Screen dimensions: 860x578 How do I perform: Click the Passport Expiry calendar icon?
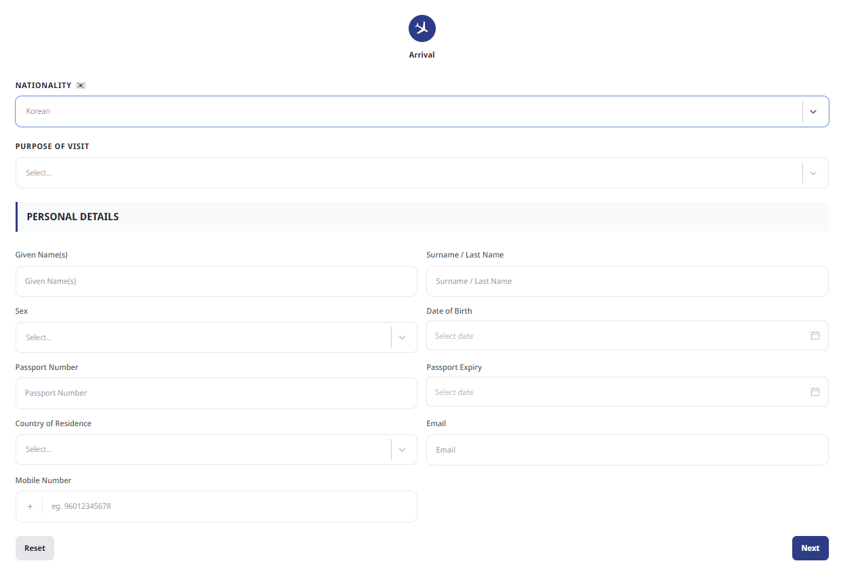(815, 392)
